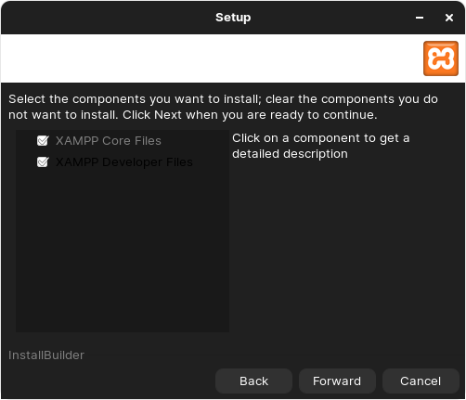Close the Setup window
This screenshot has height=400, width=466.
(x=449, y=18)
